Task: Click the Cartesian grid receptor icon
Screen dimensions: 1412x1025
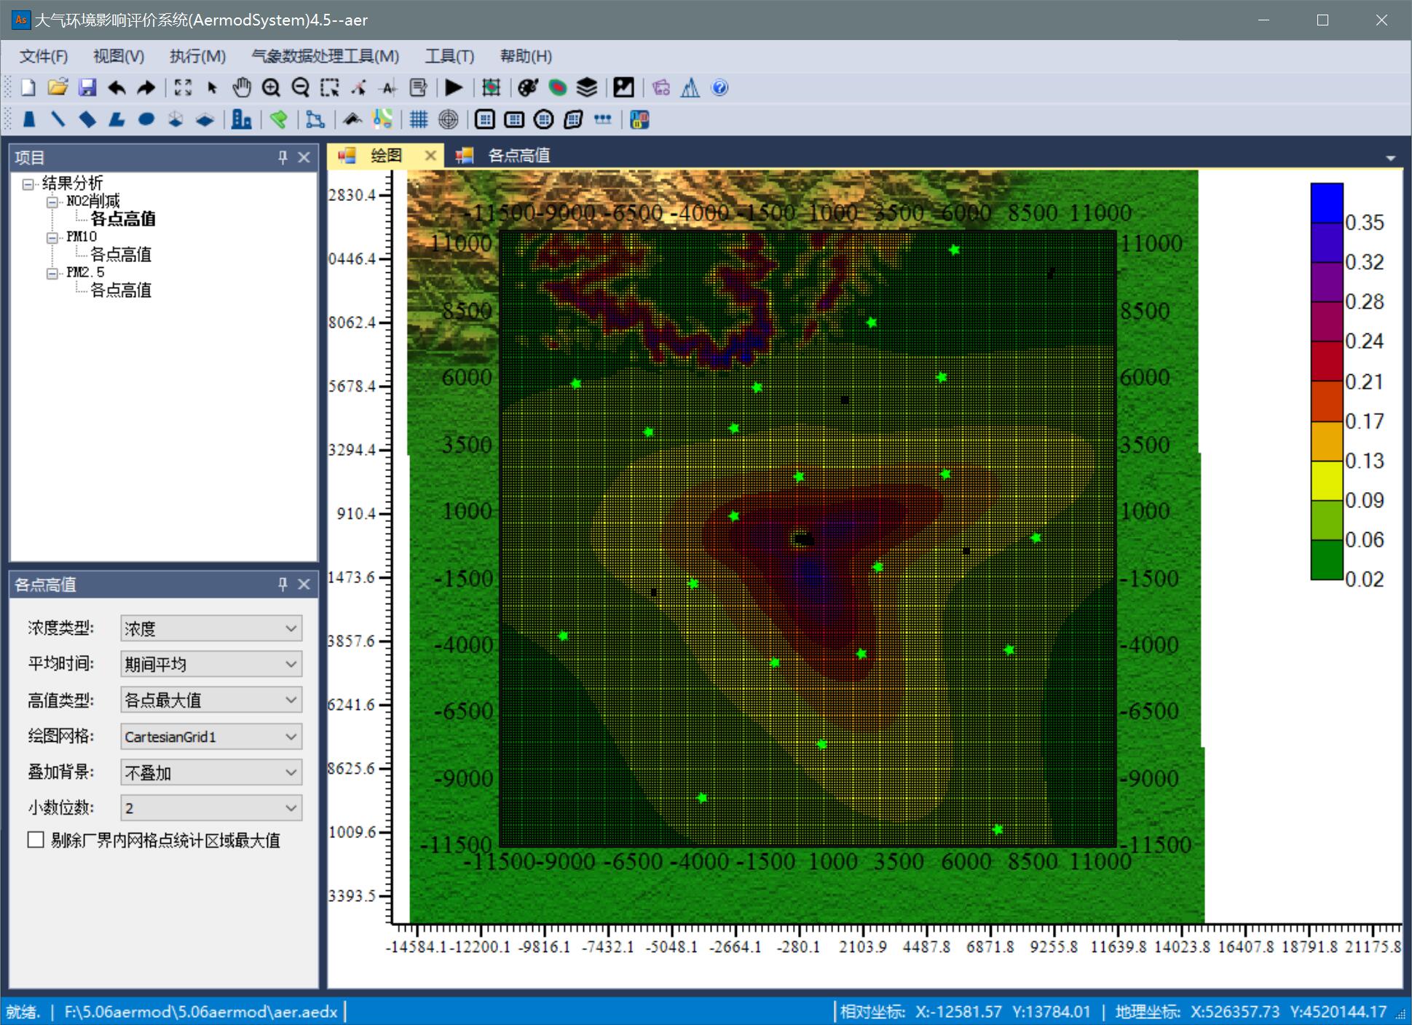Action: [x=419, y=119]
